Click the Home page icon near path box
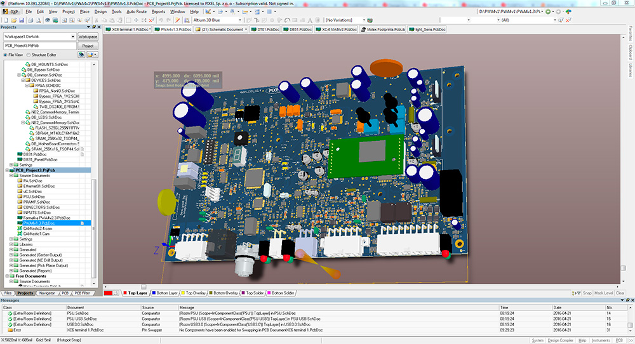 (x=568, y=11)
